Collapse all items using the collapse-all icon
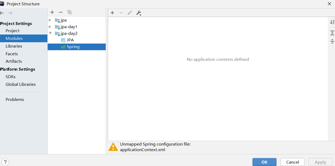The image size is (335, 166). [332, 41]
